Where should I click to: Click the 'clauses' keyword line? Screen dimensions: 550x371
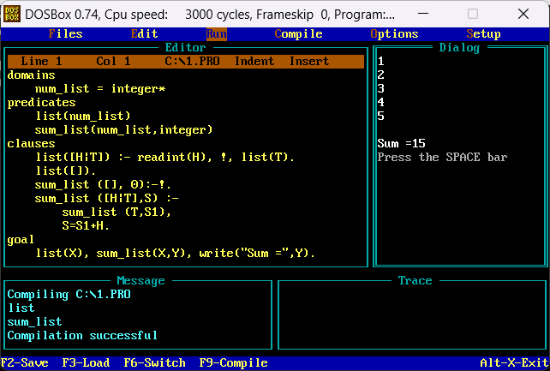[31, 144]
